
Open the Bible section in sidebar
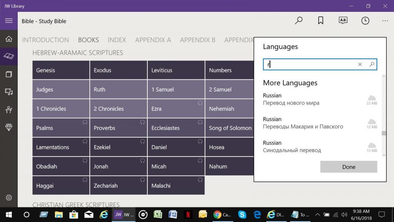coord(9,56)
